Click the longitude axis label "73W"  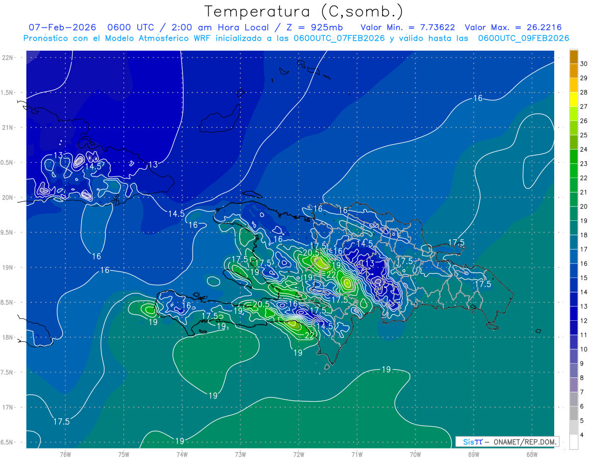pos(240,454)
